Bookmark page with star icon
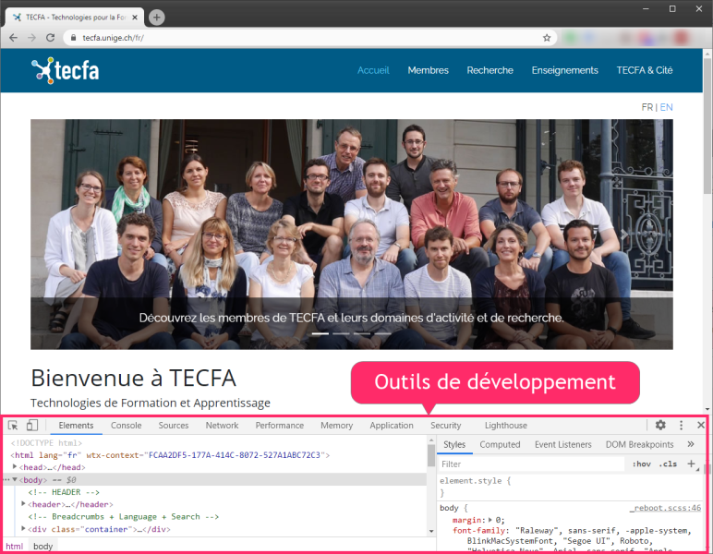This screenshot has height=554, width=713. [547, 38]
